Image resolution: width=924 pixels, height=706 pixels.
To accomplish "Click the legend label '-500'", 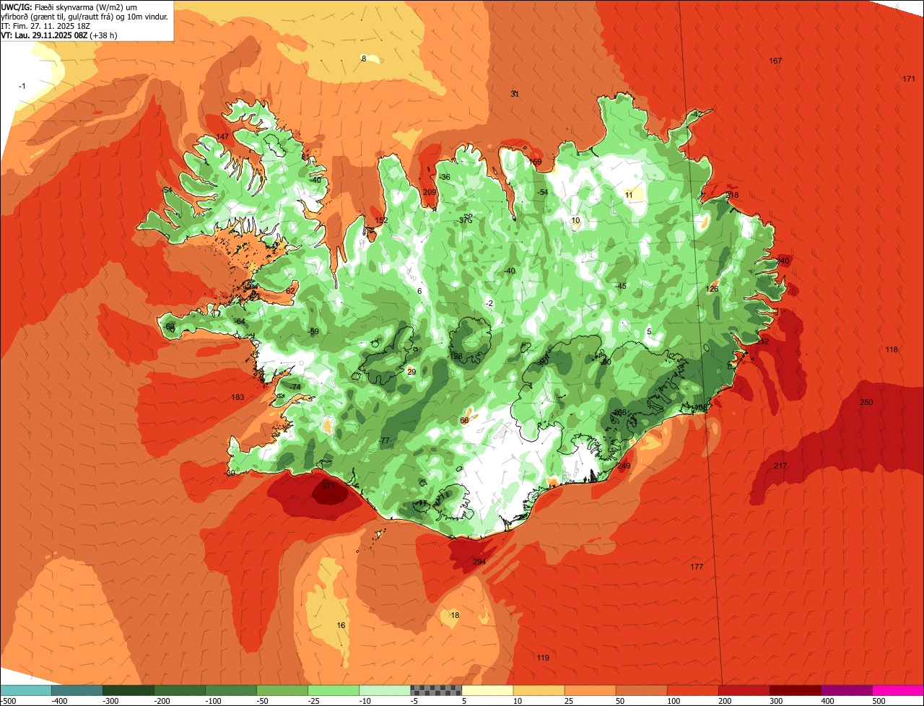I will point(9,701).
